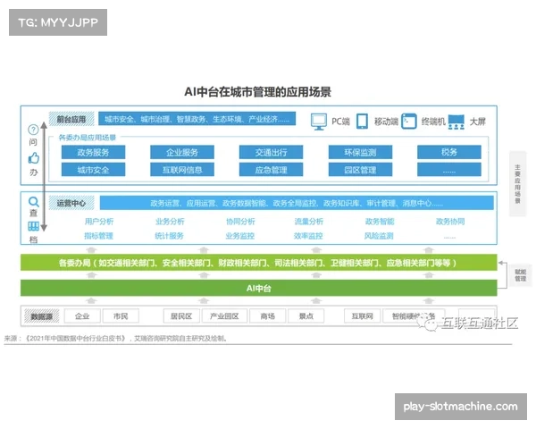Click the 前台应用 hatched label
536x429 pixels.
[71, 119]
